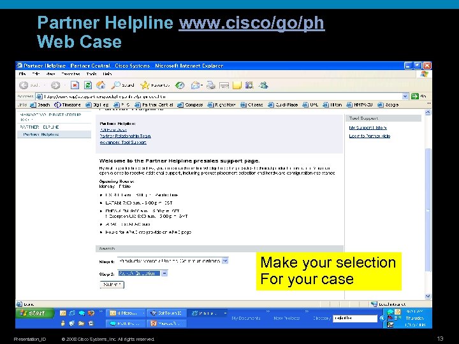Click the Research icon in IE toolbar

[249, 85]
